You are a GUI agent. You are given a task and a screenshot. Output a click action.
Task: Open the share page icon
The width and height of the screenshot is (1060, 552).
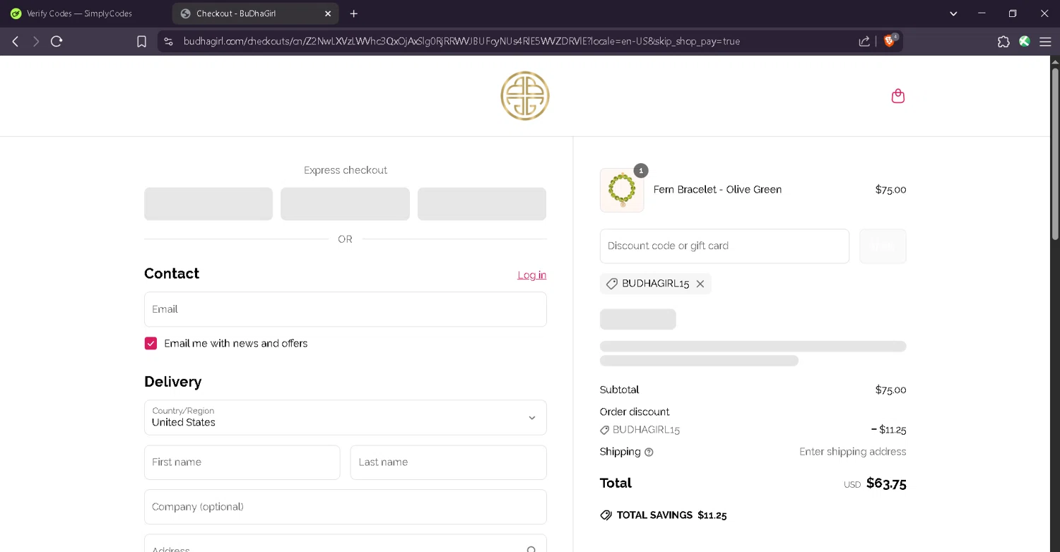click(864, 42)
